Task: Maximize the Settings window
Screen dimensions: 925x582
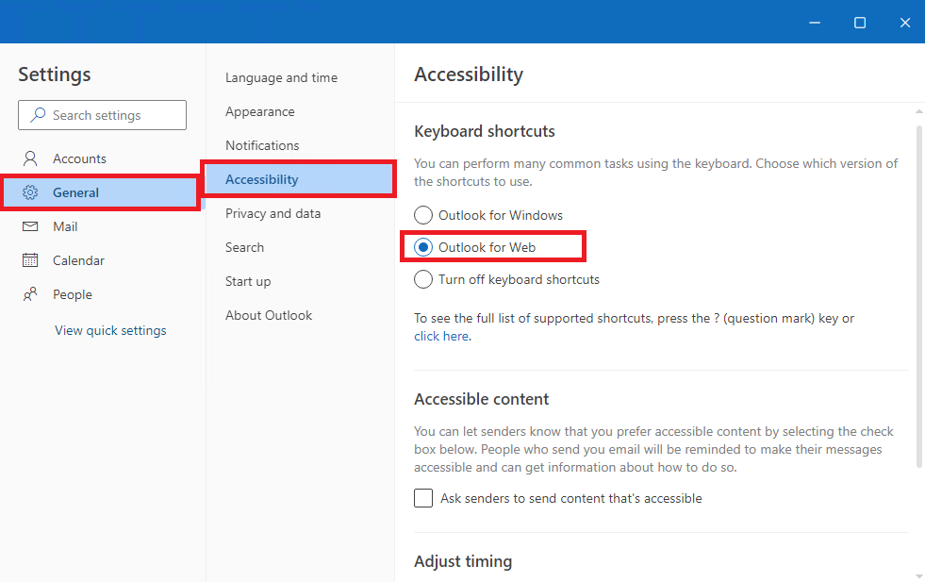Action: (860, 23)
